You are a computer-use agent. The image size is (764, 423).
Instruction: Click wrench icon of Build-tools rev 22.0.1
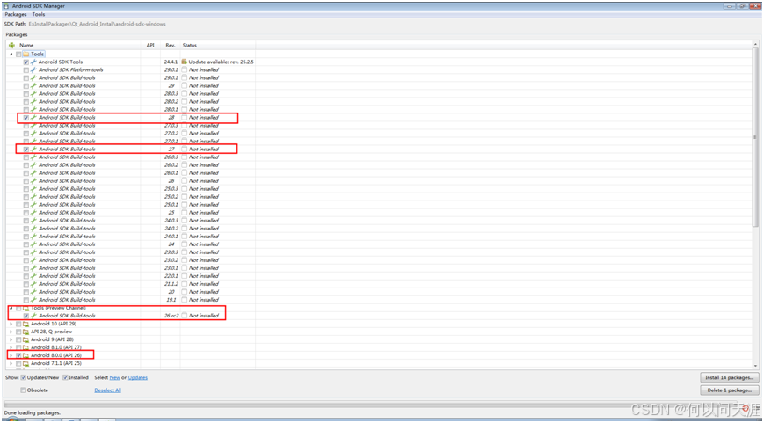tap(33, 276)
